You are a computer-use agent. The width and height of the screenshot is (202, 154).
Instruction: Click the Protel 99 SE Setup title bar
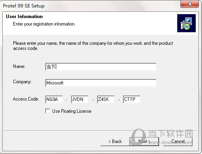pyautogui.click(x=90, y=6)
